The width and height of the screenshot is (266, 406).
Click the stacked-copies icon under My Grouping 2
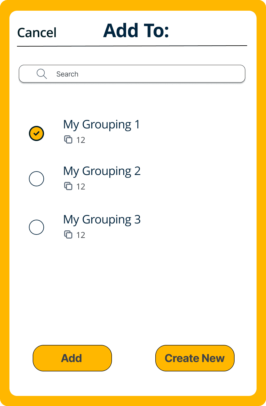(x=68, y=186)
